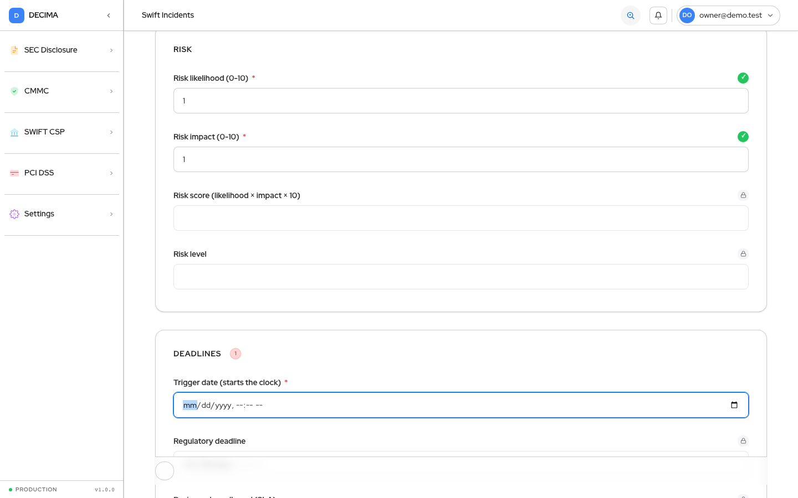Click the Trigger date input field
The width and height of the screenshot is (798, 498).
pos(461,405)
